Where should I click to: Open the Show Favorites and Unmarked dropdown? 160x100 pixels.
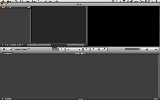tap(37, 45)
